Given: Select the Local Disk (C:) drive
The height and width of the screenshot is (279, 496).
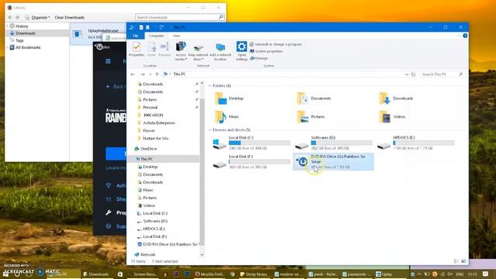Looking at the screenshot, I should (251, 143).
